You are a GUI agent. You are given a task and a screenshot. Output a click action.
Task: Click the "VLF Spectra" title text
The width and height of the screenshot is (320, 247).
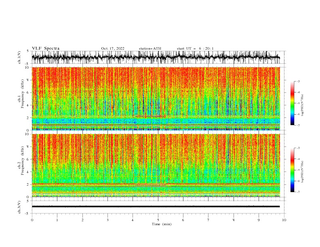(46, 48)
